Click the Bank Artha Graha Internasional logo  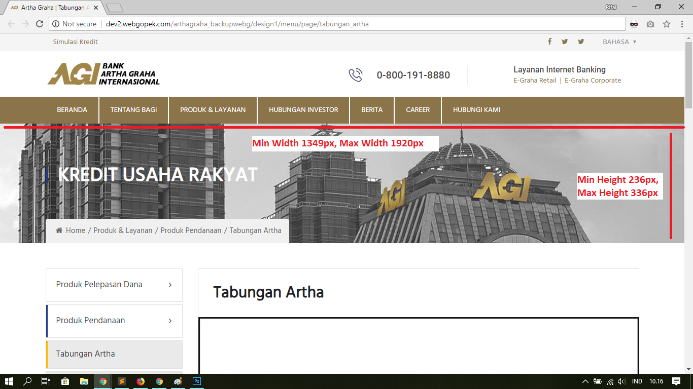pyautogui.click(x=103, y=74)
